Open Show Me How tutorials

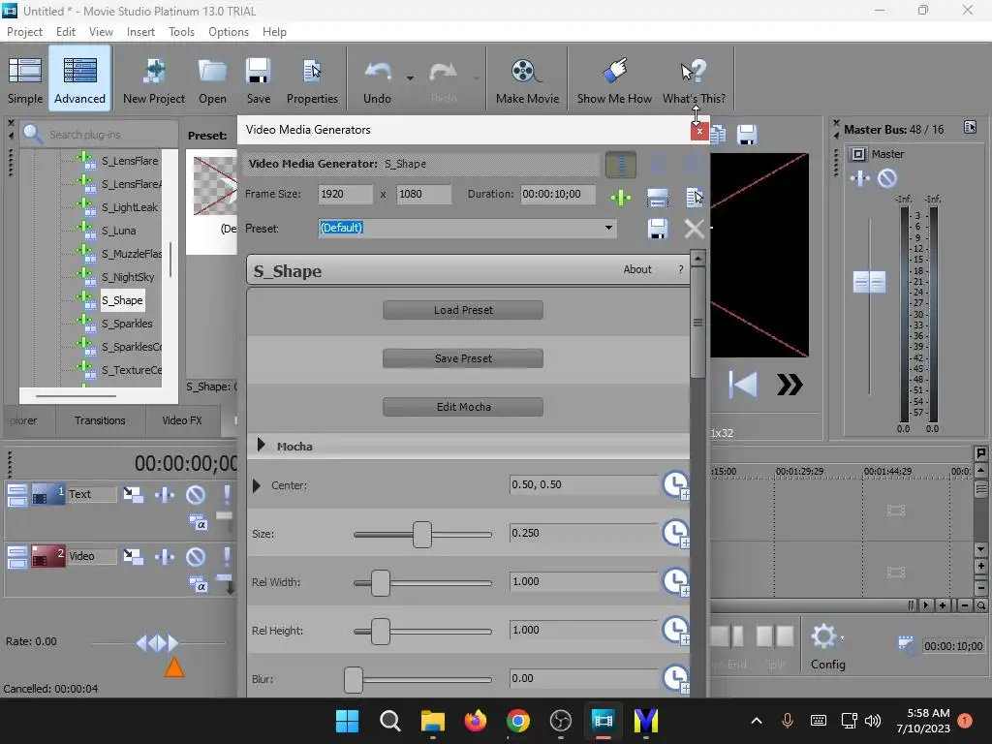coord(614,80)
